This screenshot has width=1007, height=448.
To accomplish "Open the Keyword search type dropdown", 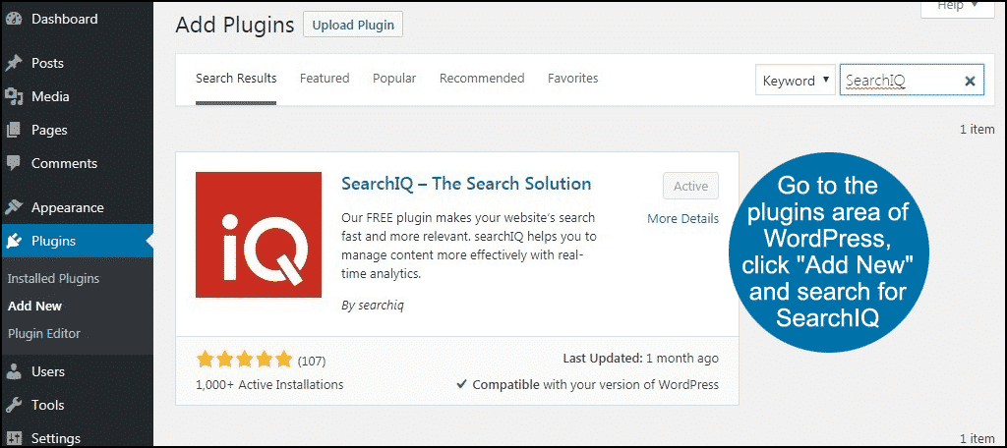I will 796,81.
